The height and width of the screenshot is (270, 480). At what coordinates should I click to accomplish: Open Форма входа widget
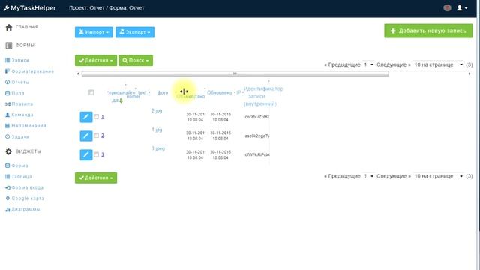click(x=28, y=187)
